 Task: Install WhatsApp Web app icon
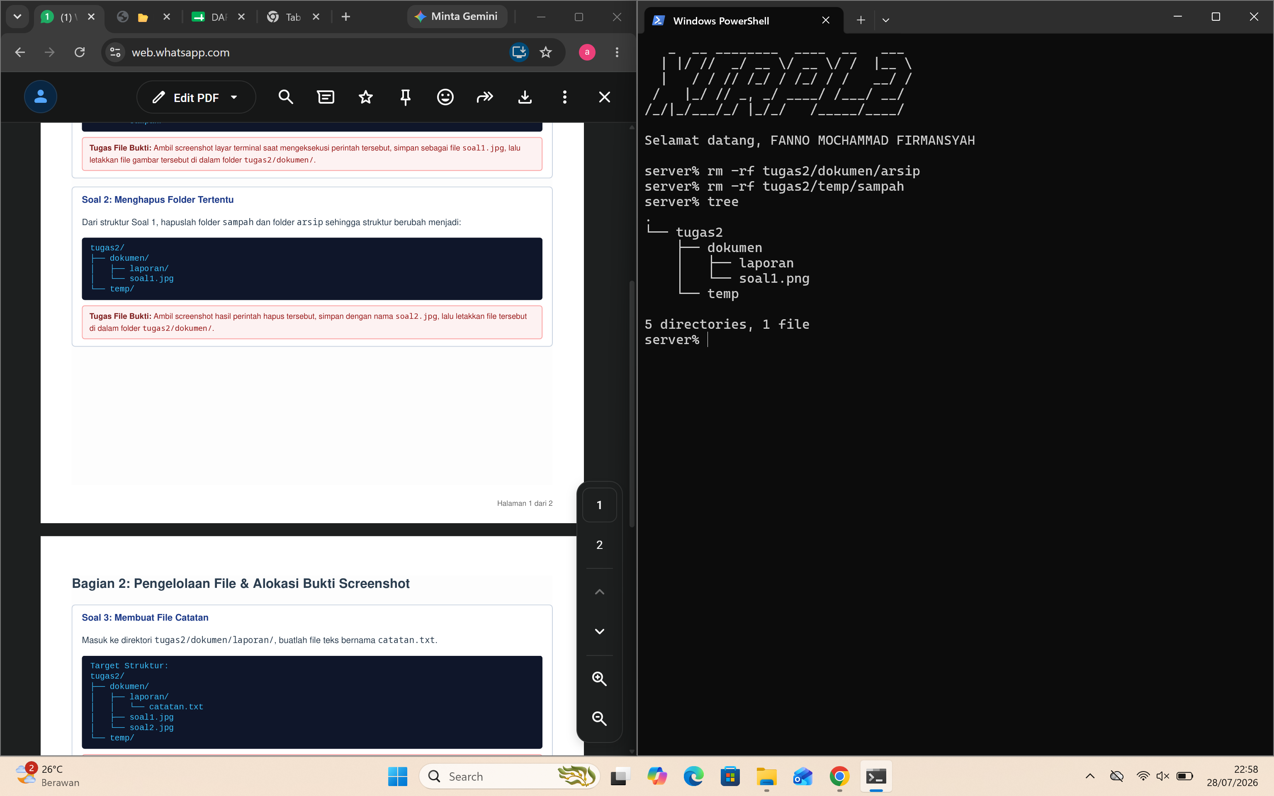pyautogui.click(x=519, y=52)
